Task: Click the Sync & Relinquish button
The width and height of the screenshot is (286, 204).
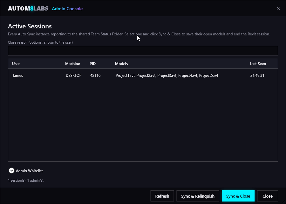Action: coord(198,196)
